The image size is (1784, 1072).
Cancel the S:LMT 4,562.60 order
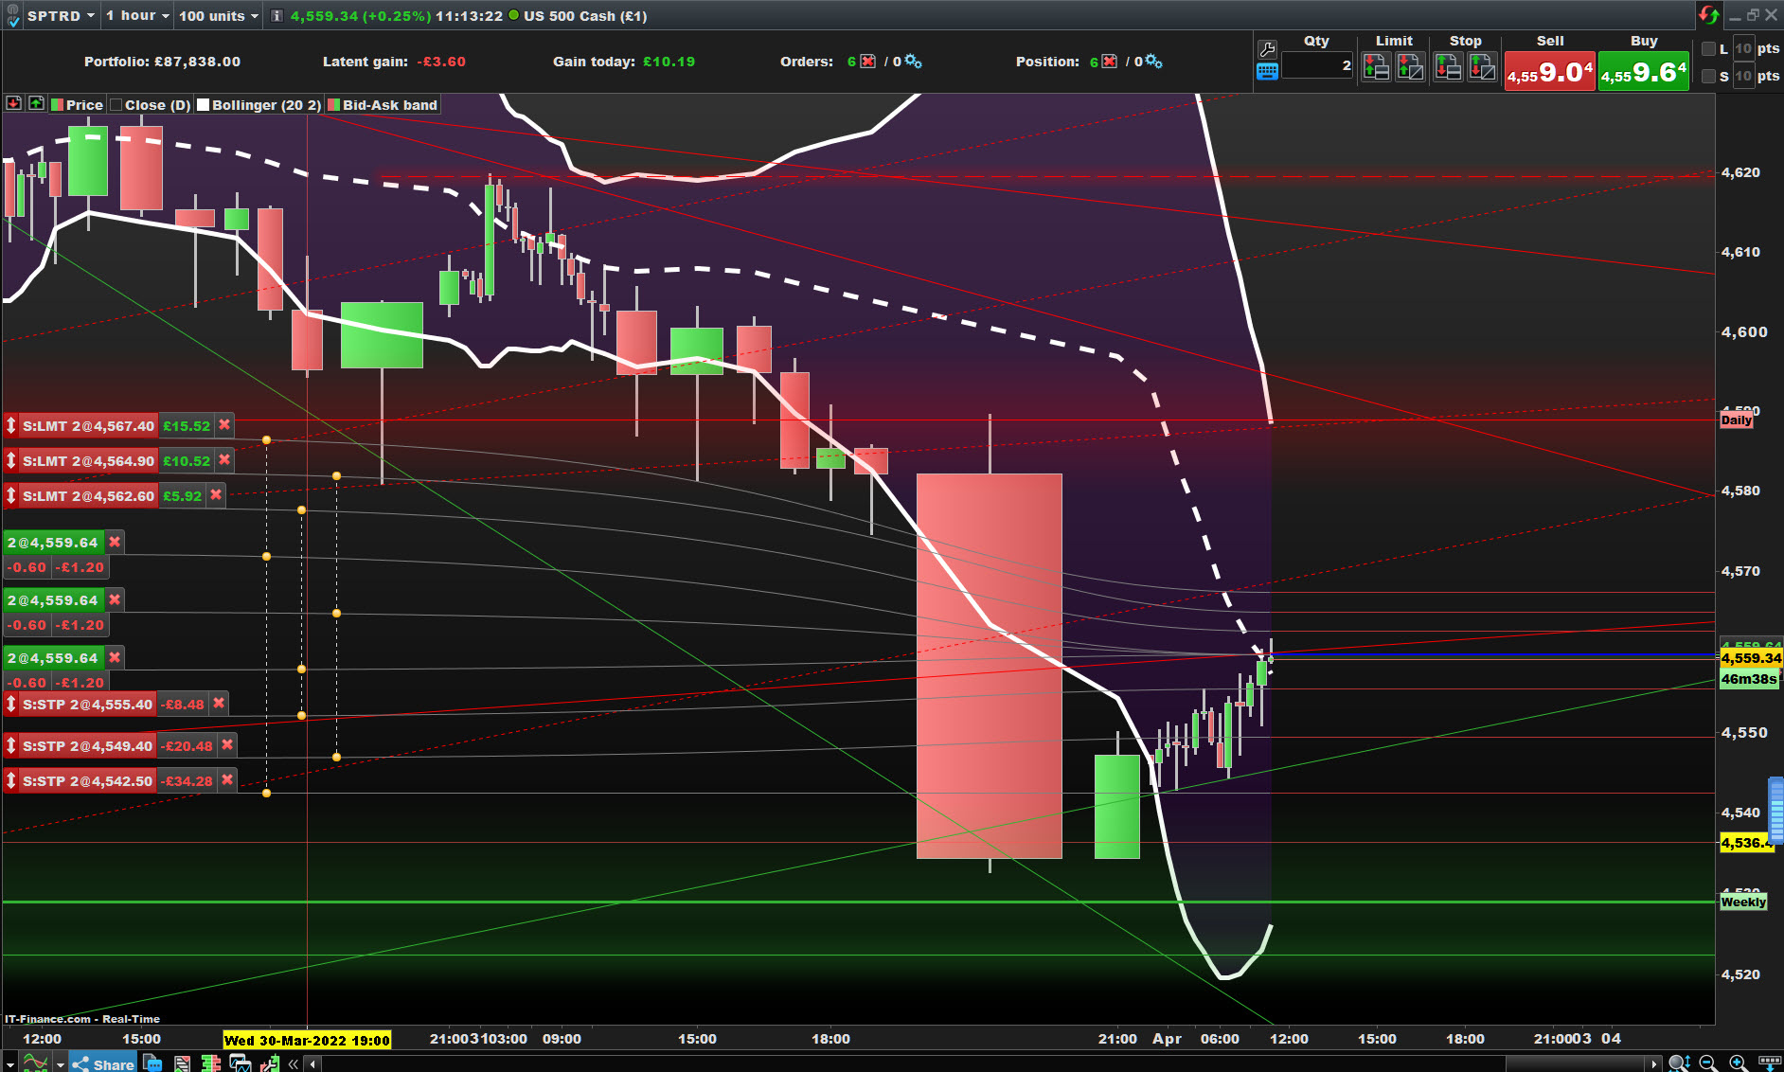tap(216, 495)
